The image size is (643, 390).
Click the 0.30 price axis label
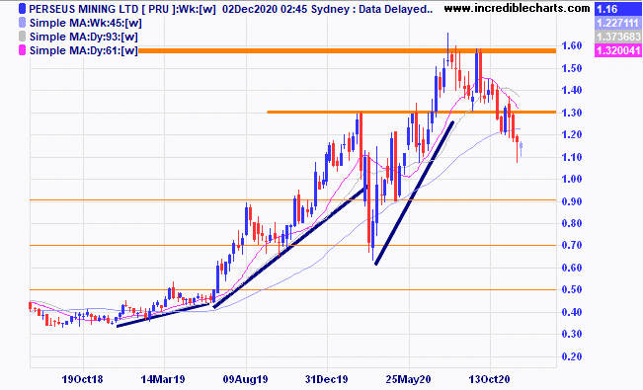[572, 334]
